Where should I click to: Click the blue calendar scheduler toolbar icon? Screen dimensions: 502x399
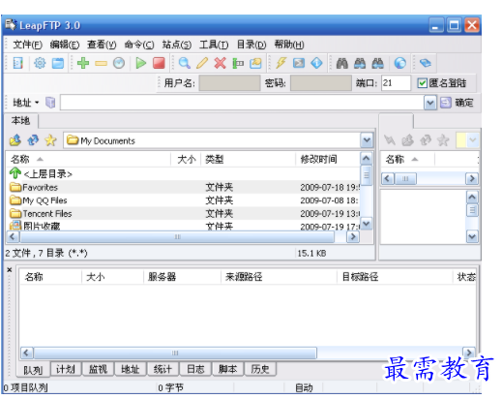click(x=58, y=63)
